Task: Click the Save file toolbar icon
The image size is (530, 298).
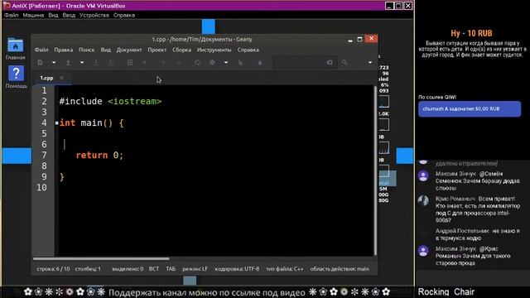Action: pyautogui.click(x=96, y=63)
